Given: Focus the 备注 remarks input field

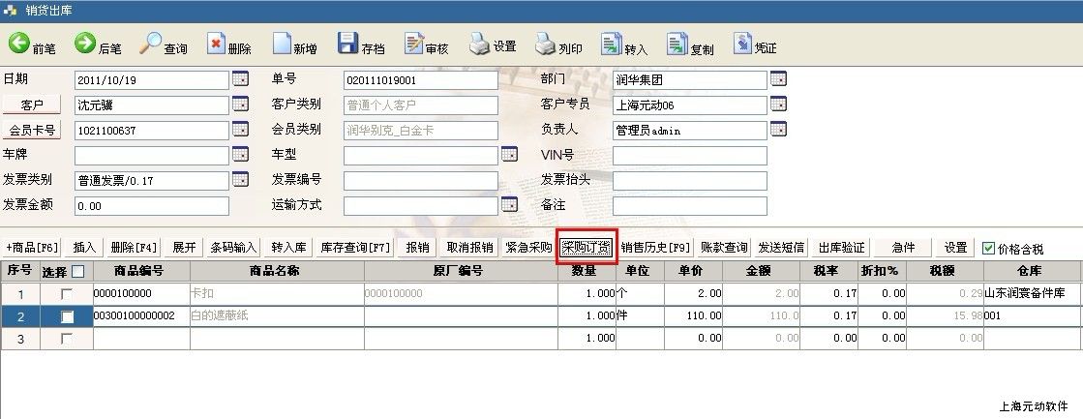Looking at the screenshot, I should pos(689,206).
